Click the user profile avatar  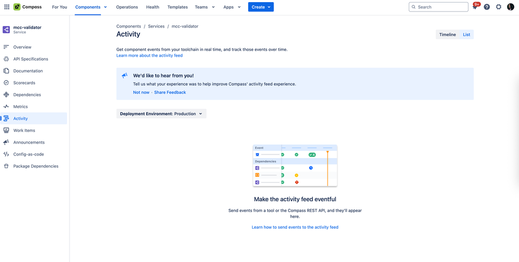tap(510, 7)
